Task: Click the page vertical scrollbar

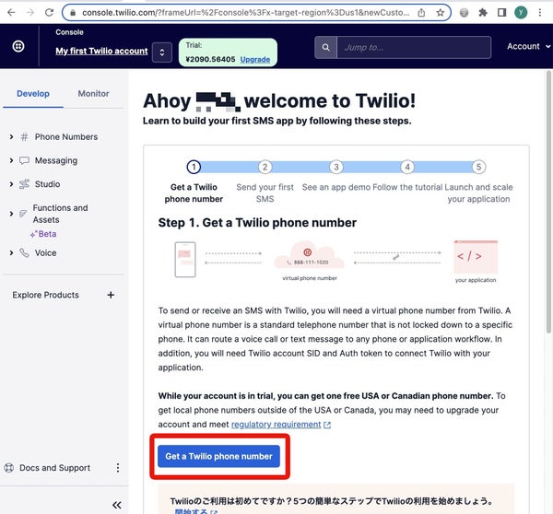Action: click(x=548, y=201)
